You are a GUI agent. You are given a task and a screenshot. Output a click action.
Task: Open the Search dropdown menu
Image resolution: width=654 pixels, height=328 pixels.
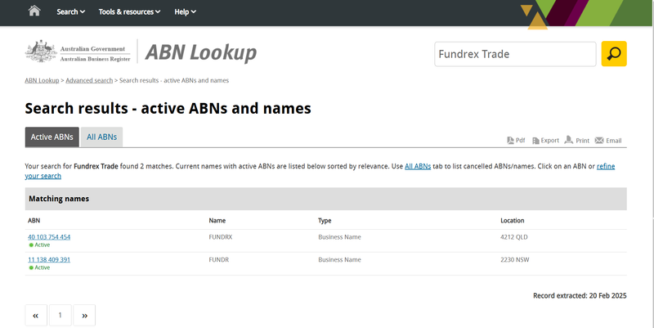[x=70, y=12]
